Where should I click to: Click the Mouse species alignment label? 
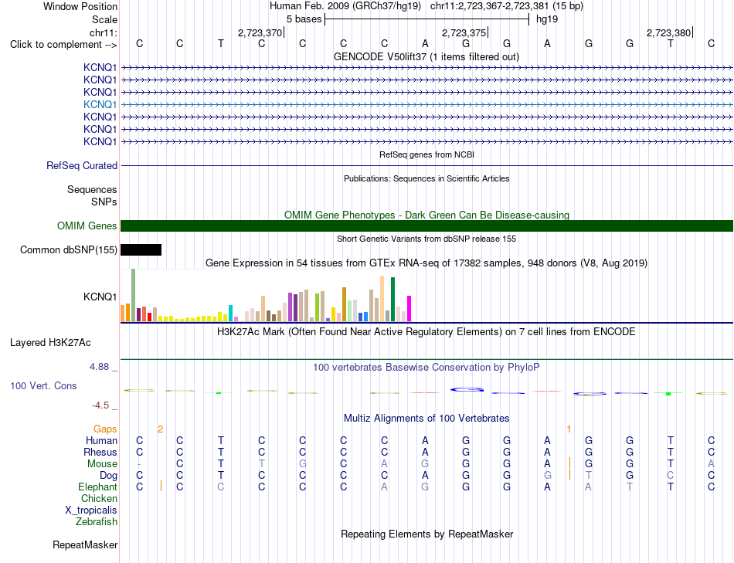coord(102,464)
